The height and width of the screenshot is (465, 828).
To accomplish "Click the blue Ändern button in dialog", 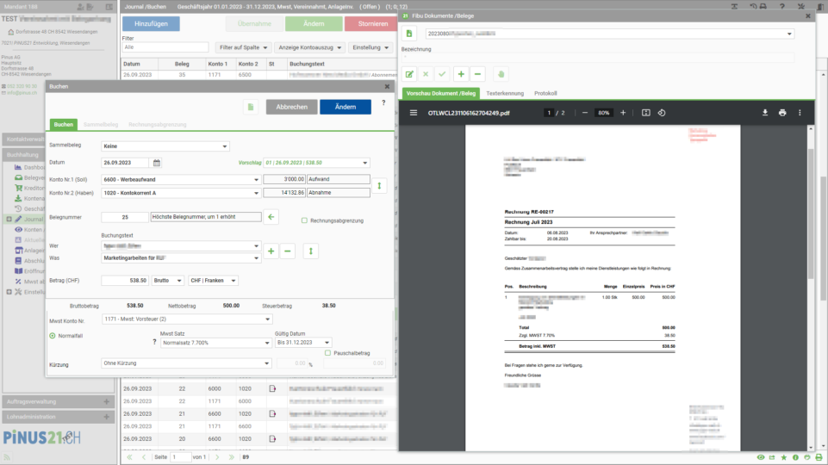I will (346, 107).
